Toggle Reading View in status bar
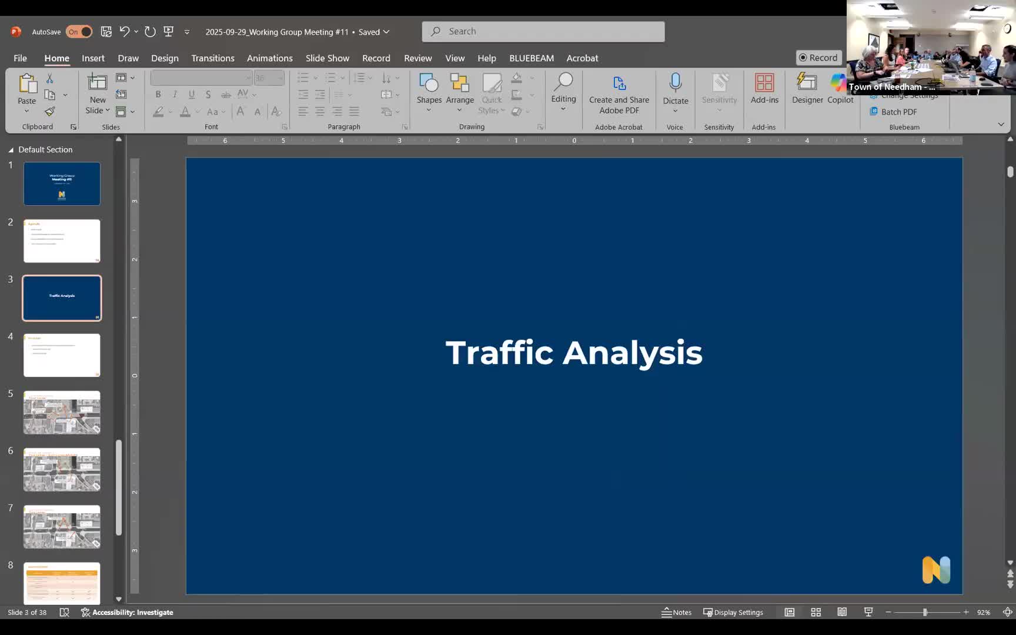Viewport: 1016px width, 635px height. pyautogui.click(x=842, y=612)
